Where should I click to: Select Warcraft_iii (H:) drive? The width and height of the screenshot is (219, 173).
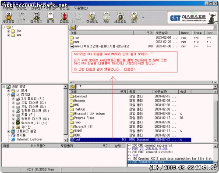[x=34, y=123]
